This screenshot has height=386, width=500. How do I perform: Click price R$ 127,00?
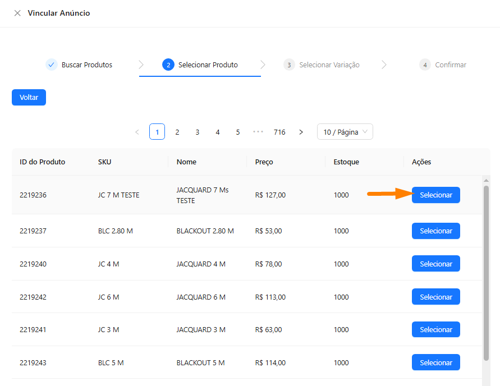[270, 195]
